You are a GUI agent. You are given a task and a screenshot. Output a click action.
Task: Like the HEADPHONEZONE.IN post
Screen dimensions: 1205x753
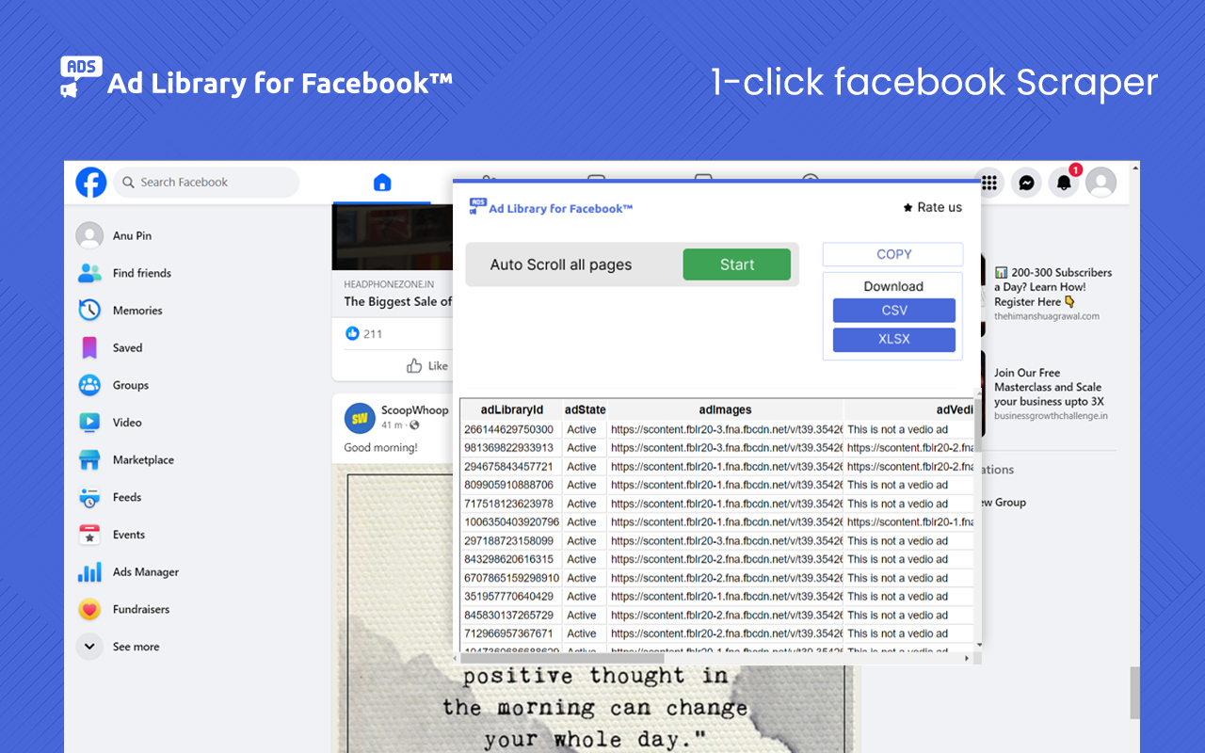tap(427, 365)
